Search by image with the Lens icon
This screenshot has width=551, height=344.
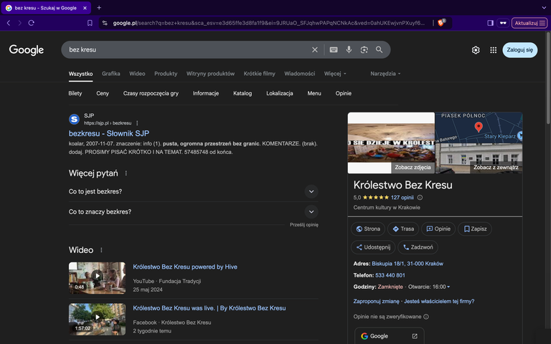(x=364, y=50)
